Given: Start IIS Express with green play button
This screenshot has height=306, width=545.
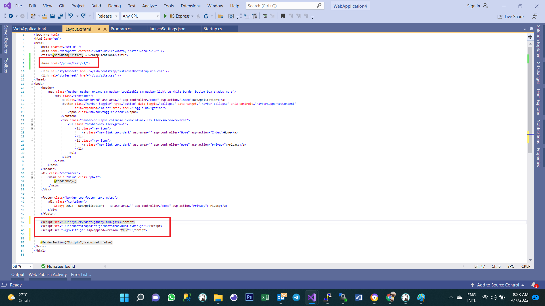Looking at the screenshot, I should click(x=165, y=16).
